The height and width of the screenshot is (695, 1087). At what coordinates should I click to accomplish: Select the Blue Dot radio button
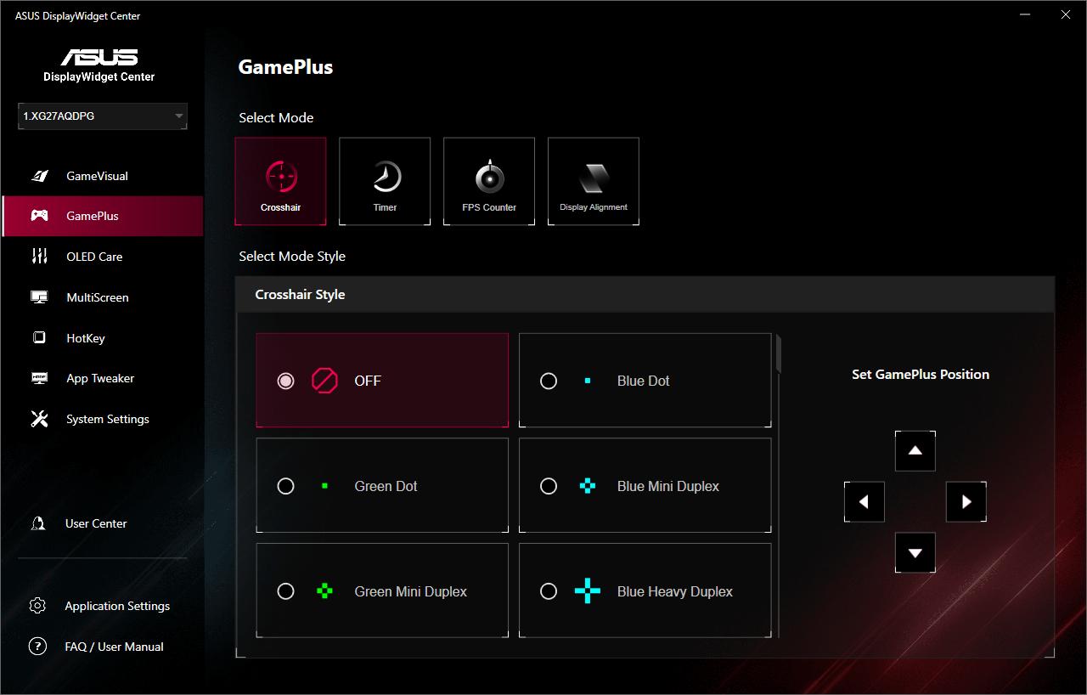[x=549, y=381]
